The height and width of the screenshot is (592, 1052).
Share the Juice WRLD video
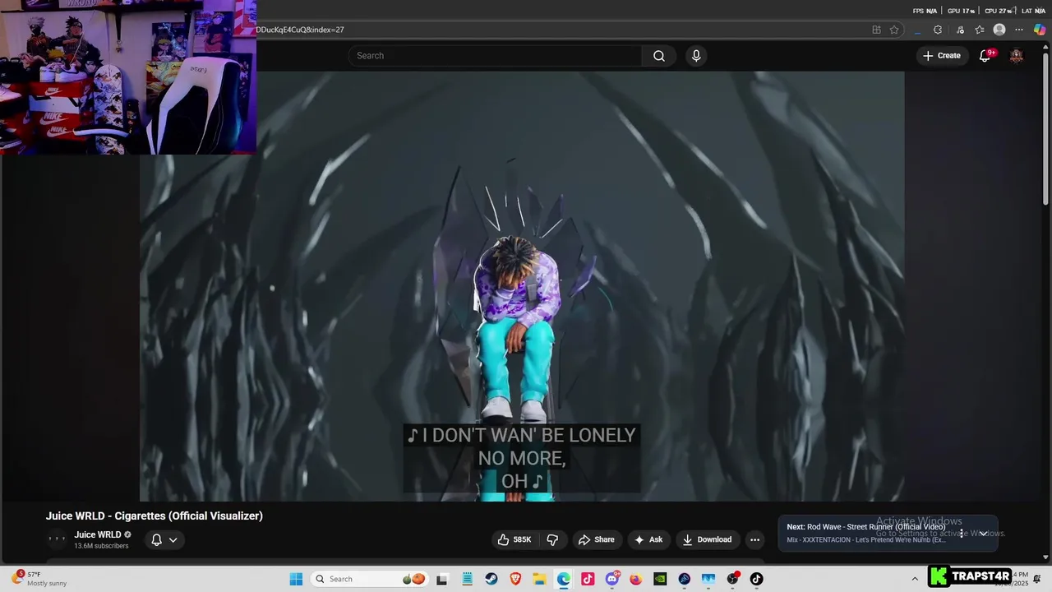(597, 539)
